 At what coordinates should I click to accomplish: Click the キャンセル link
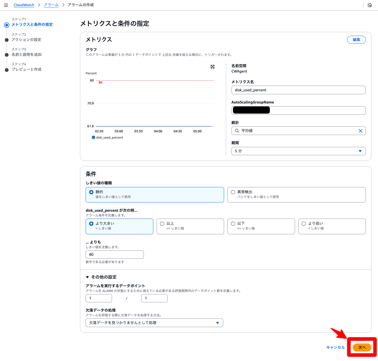click(x=335, y=347)
